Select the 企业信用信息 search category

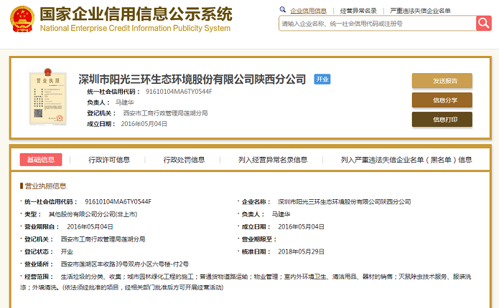click(x=308, y=11)
